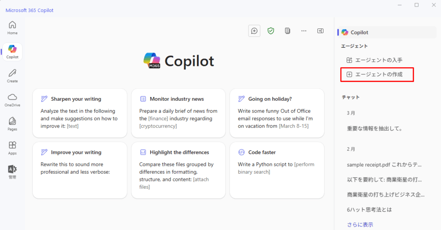The image size is (441, 230).
Task: Select the Create pencil icon in sidebar
Action: 12,76
